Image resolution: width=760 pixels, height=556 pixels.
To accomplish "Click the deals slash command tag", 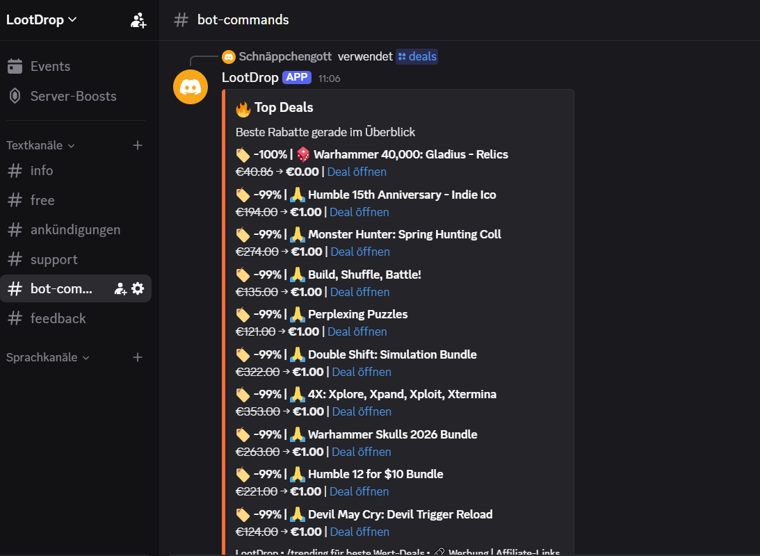I will tap(417, 57).
